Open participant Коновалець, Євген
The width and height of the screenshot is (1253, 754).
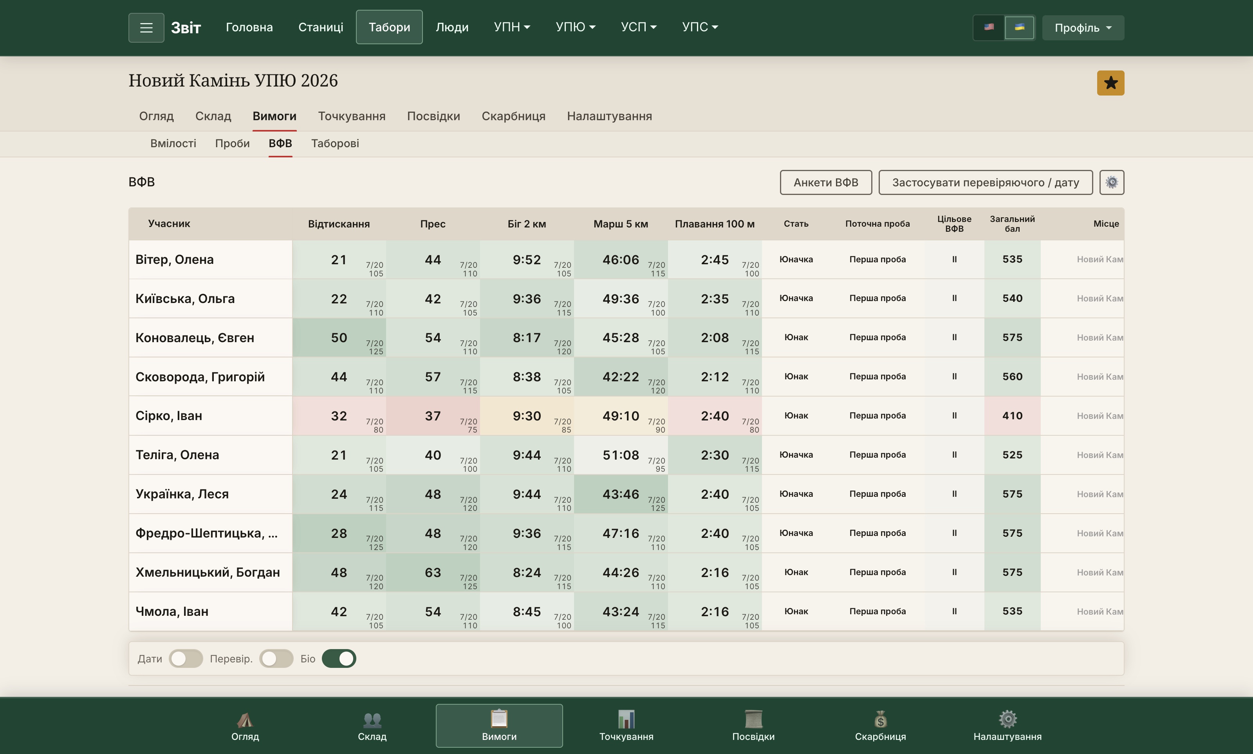click(x=195, y=338)
